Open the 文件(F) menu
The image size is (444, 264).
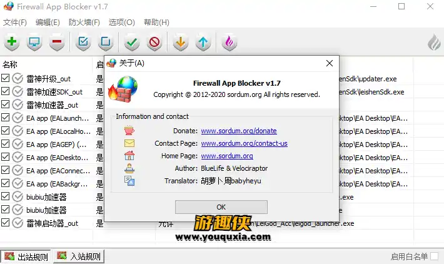tap(15, 23)
